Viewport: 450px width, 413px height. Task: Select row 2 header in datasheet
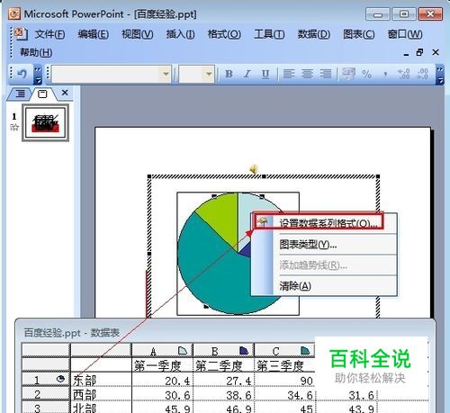coord(46,394)
